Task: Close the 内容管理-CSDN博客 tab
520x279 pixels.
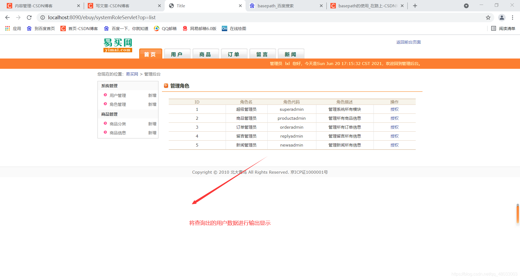Action: (79, 6)
